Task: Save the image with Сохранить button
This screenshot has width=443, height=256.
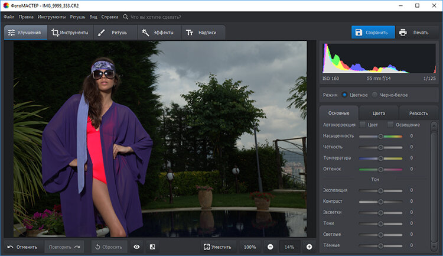Action: [x=373, y=32]
